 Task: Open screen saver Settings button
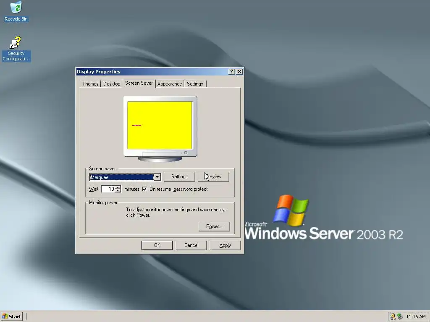pyautogui.click(x=179, y=177)
